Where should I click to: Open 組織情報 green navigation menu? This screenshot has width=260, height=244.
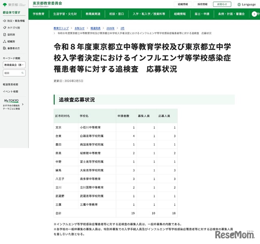pyautogui.click(x=180, y=14)
